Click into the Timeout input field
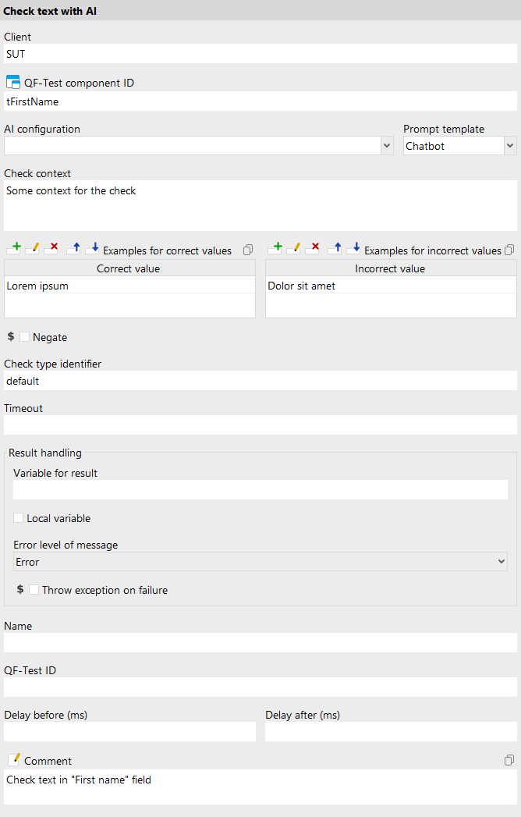The height and width of the screenshot is (817, 521). pos(260,425)
